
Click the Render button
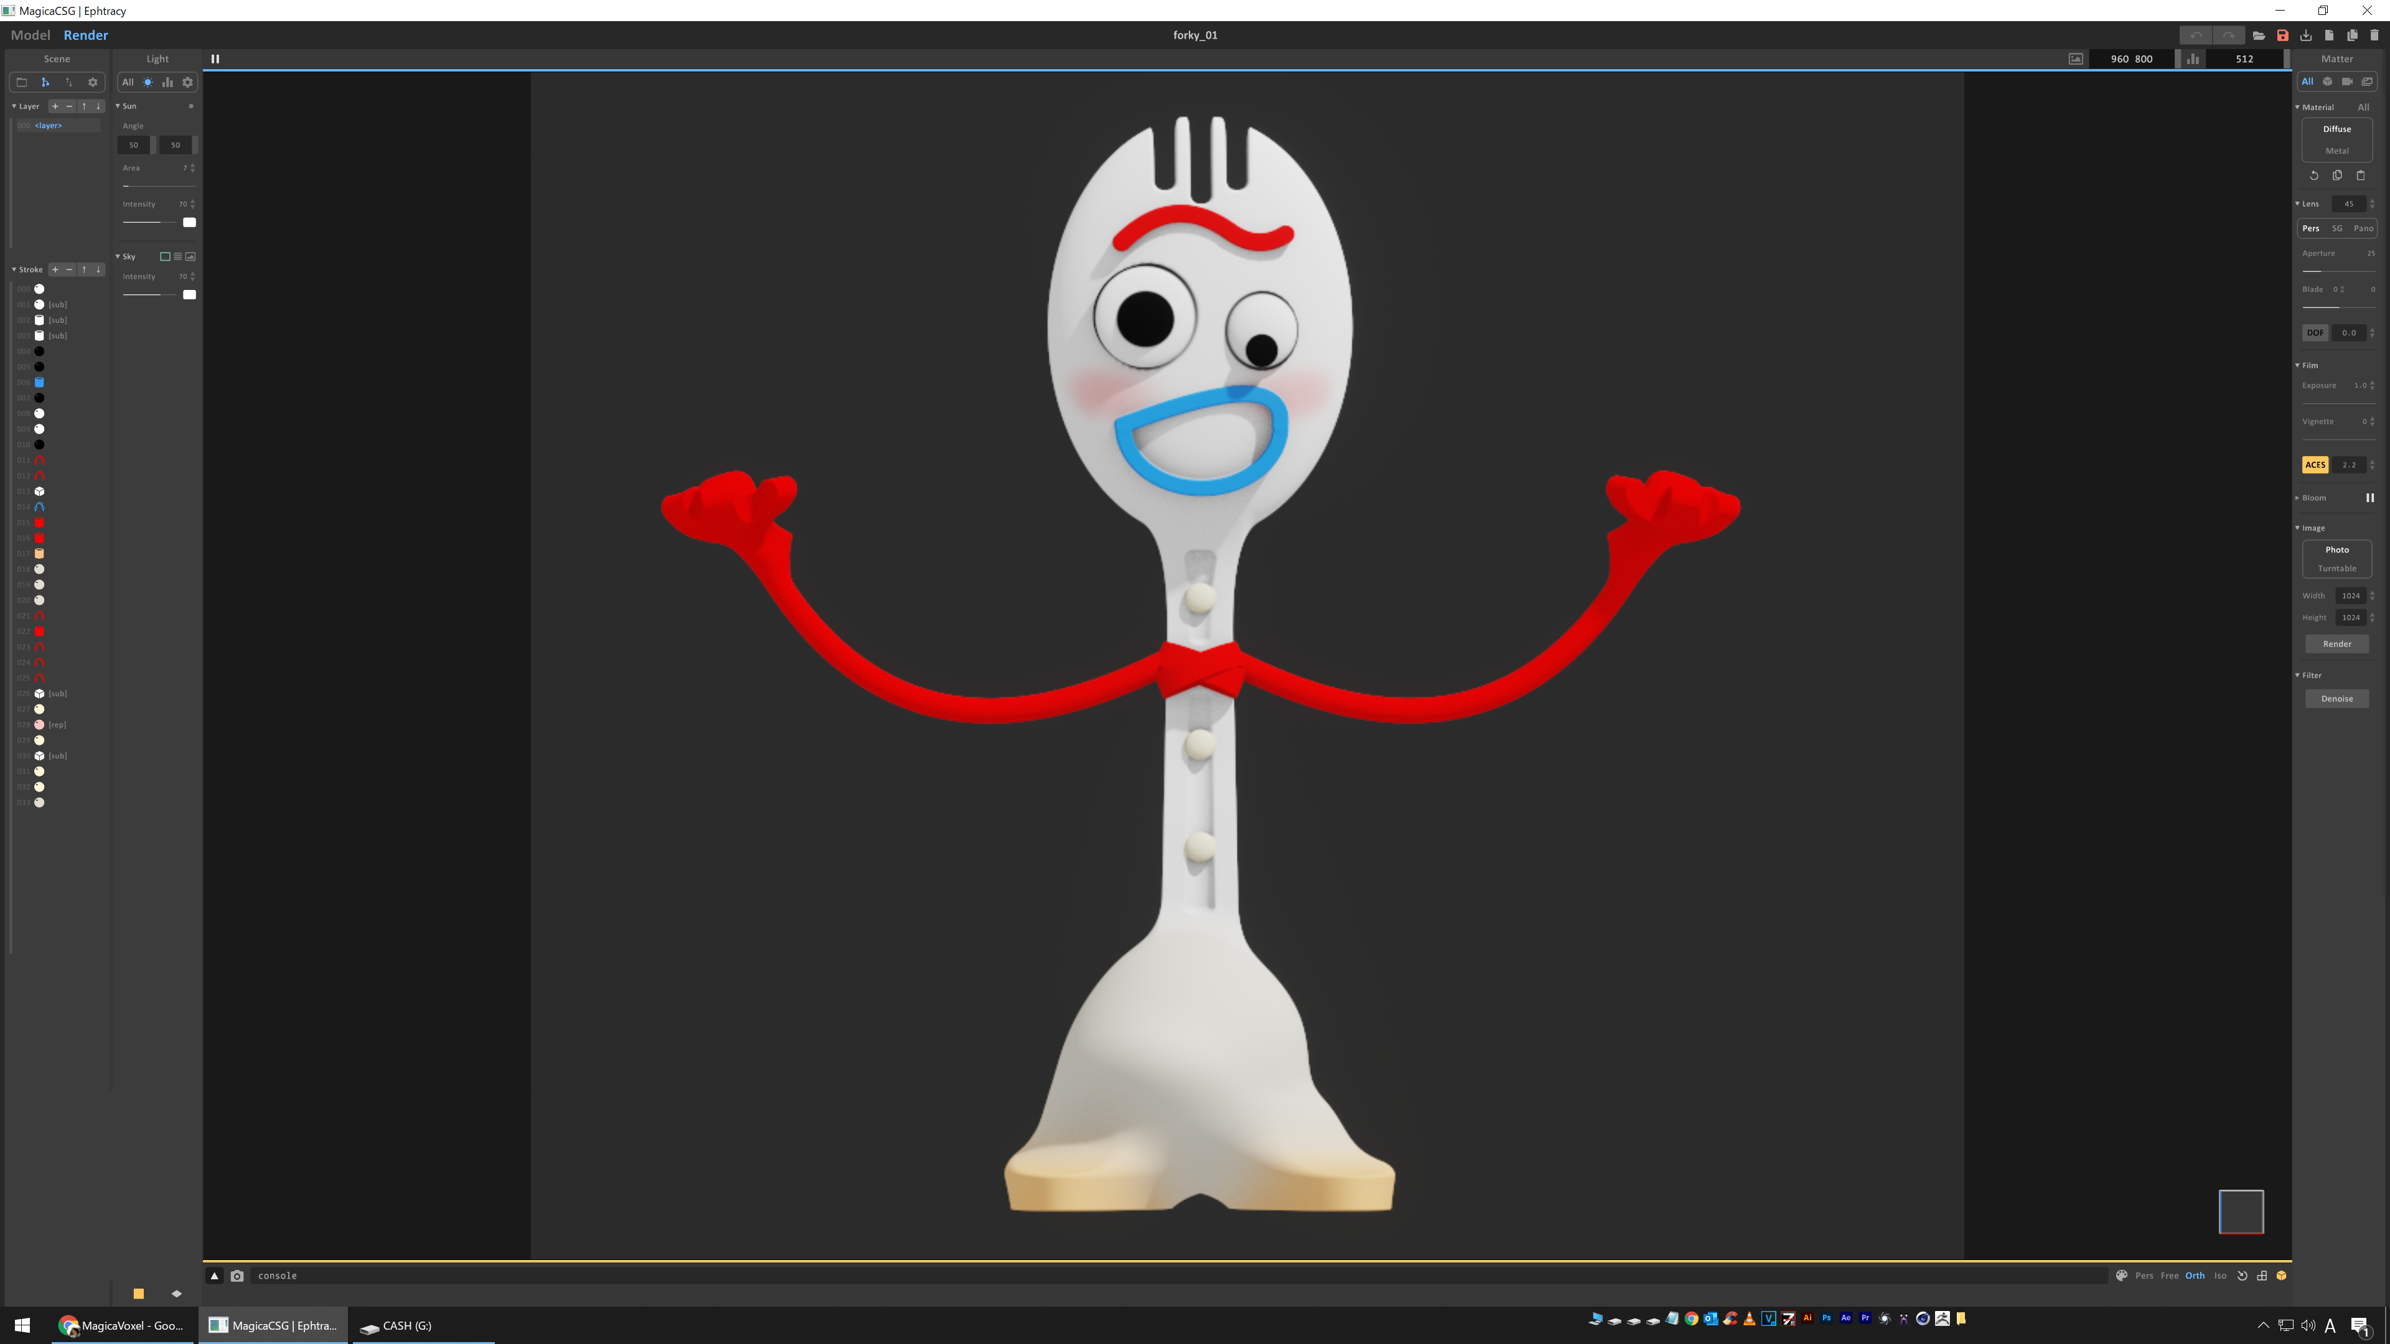click(2337, 644)
